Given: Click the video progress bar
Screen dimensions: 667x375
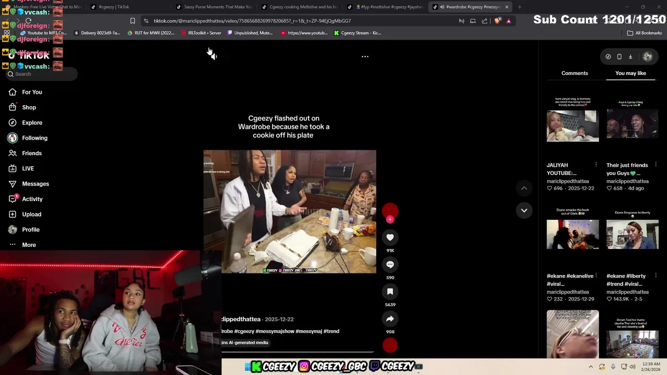Looking at the screenshot, I should click(x=298, y=352).
